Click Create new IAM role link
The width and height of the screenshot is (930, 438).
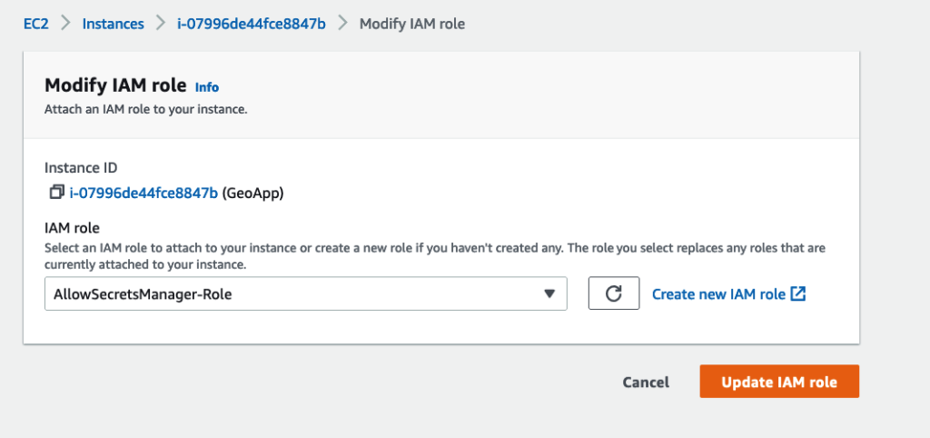(717, 294)
